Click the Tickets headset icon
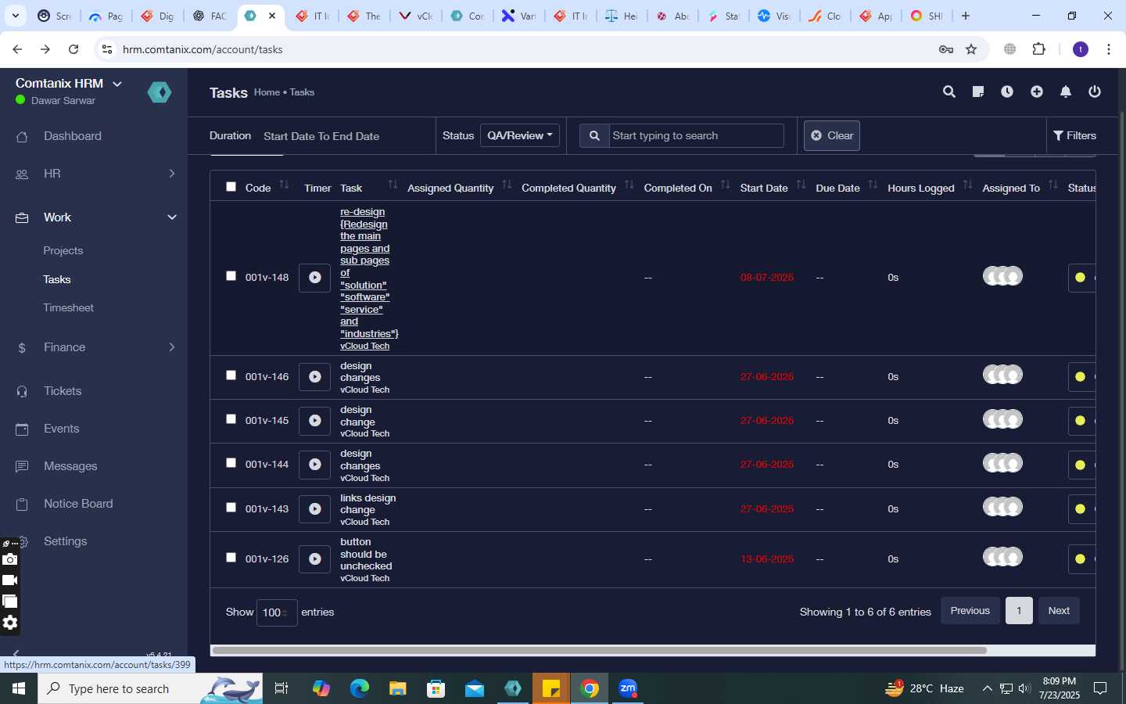Screen dimensions: 1126x704 click(22, 391)
